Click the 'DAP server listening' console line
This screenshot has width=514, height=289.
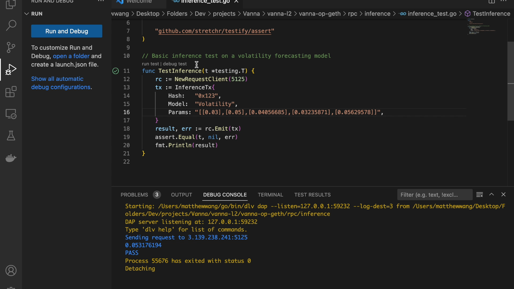(x=191, y=222)
